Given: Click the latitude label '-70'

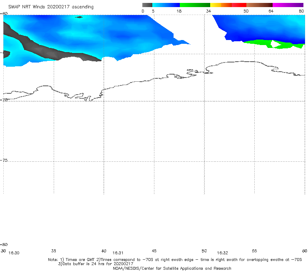Looking at the screenshot, I should click(4, 100).
